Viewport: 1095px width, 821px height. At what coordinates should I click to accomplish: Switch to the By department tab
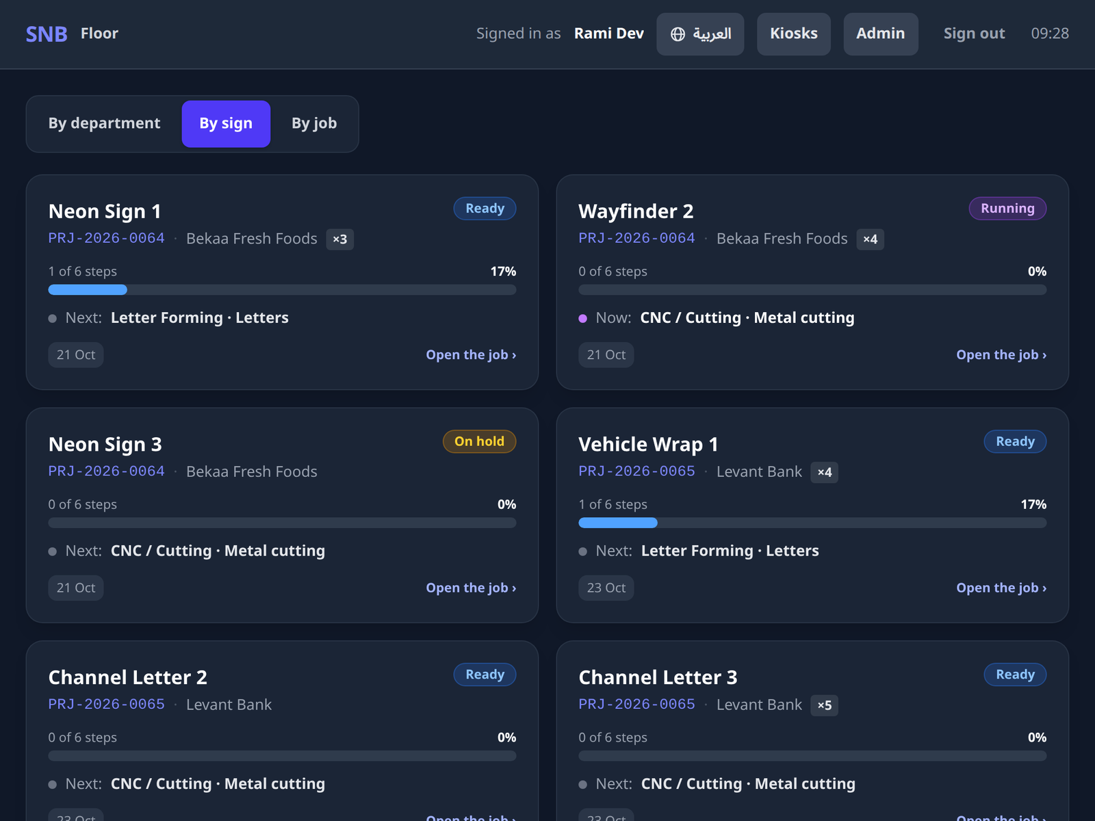pos(104,123)
